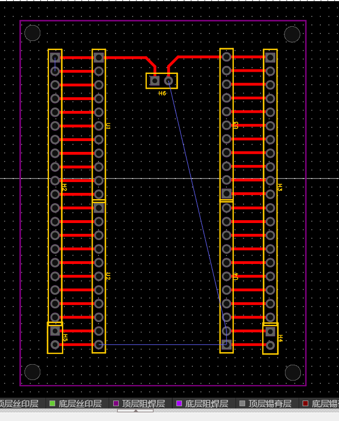Select the bottom-right mounting hole

pos(293,373)
